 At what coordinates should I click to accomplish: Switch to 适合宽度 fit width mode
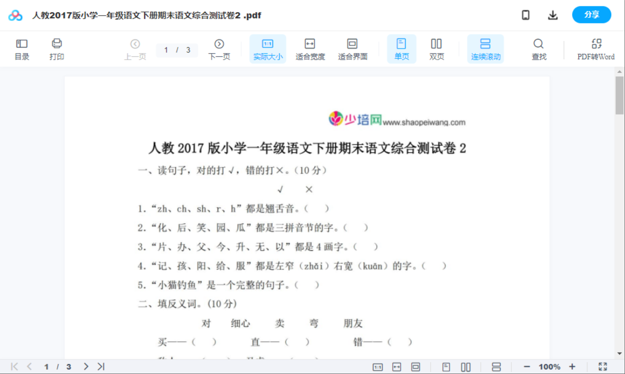click(x=310, y=49)
